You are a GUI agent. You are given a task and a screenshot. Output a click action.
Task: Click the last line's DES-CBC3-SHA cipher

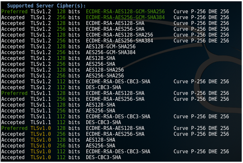click(x=103, y=157)
